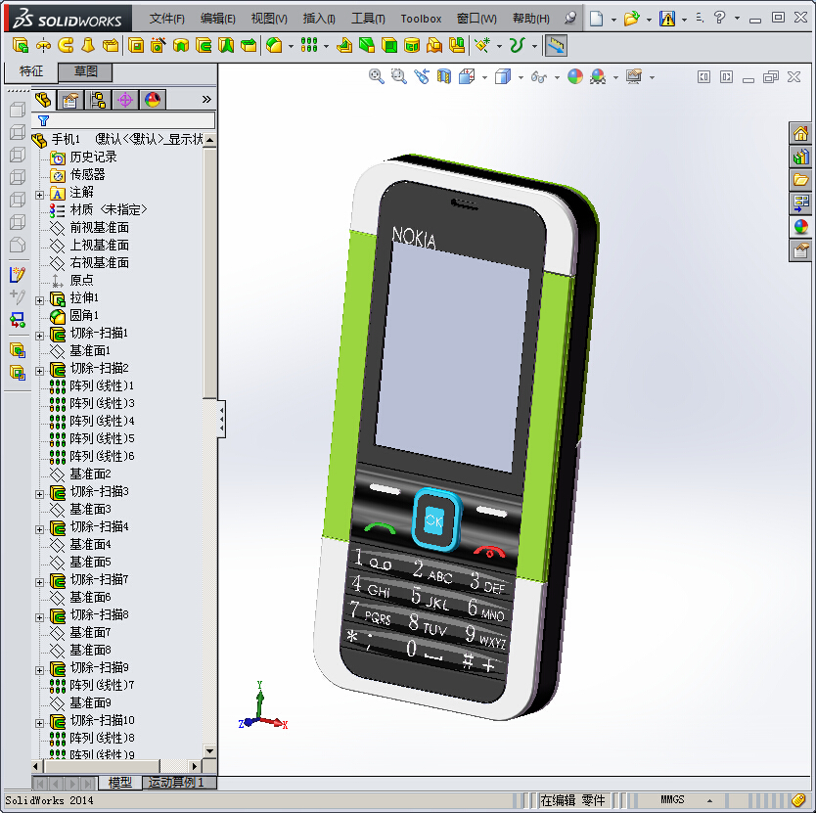
Task: Select the Lofted Boss/Base tool
Action: click(x=88, y=46)
